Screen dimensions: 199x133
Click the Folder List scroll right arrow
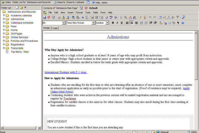pos(39,128)
